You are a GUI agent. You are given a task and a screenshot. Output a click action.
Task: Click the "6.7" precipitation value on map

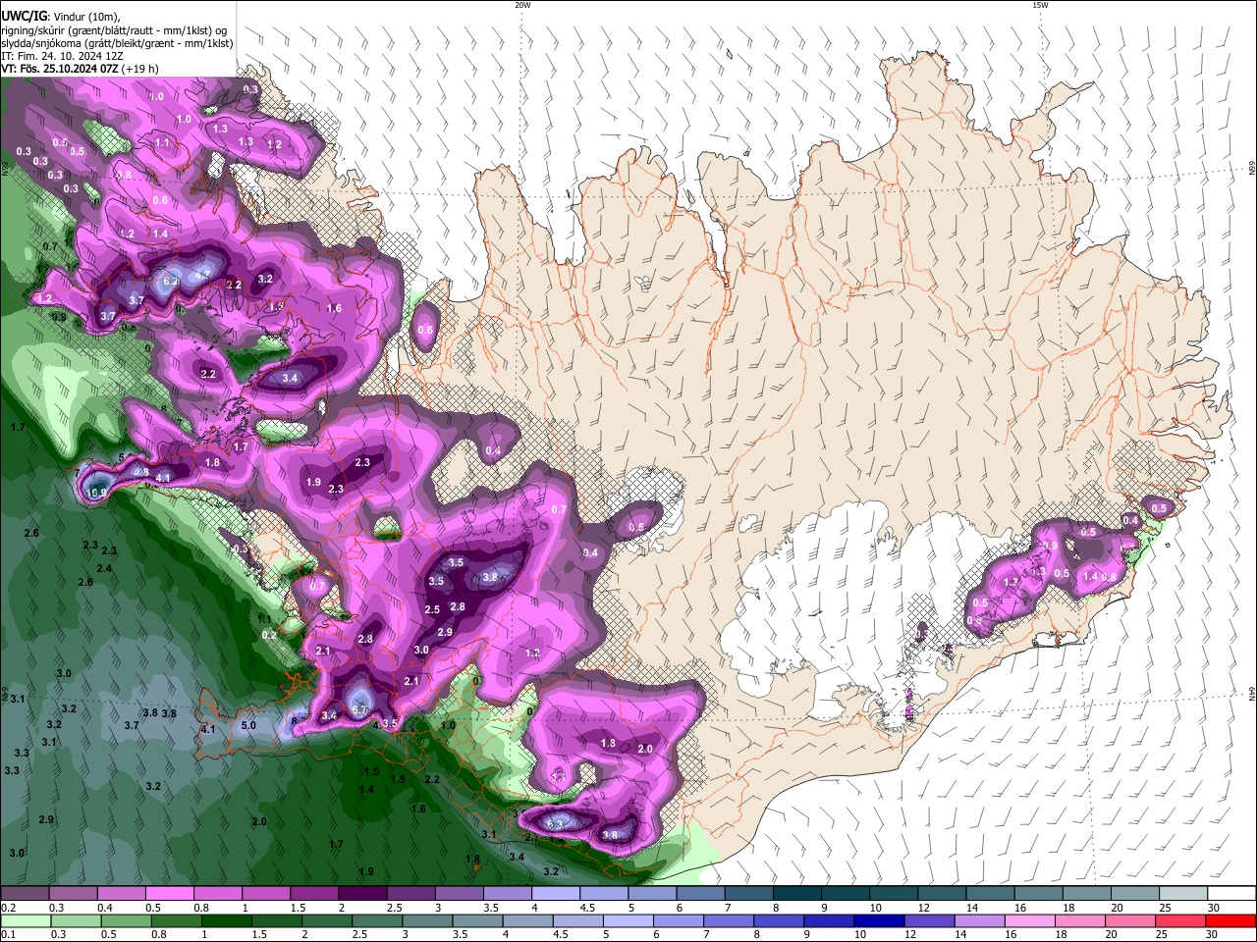click(359, 709)
